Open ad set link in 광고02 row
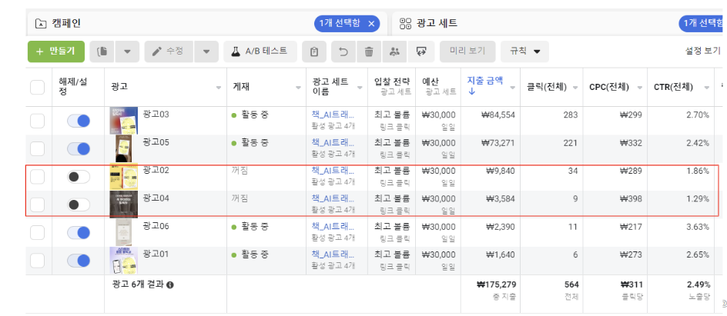Screen dimensions: 727x316 coord(333,171)
